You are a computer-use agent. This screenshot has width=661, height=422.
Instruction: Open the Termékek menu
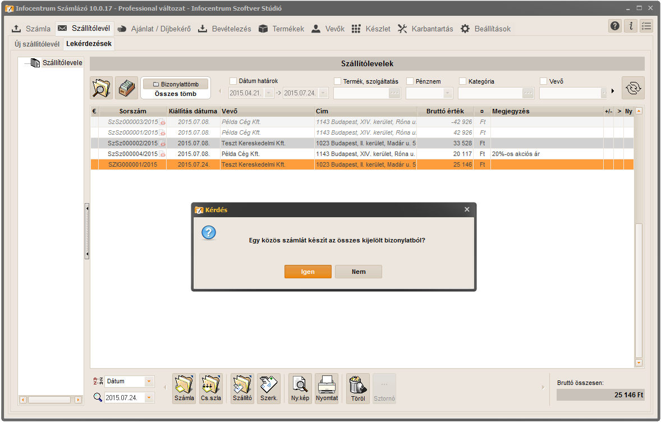pos(281,29)
